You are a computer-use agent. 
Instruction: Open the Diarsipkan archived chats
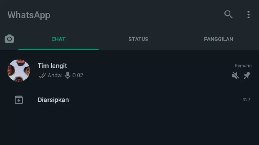point(53,100)
